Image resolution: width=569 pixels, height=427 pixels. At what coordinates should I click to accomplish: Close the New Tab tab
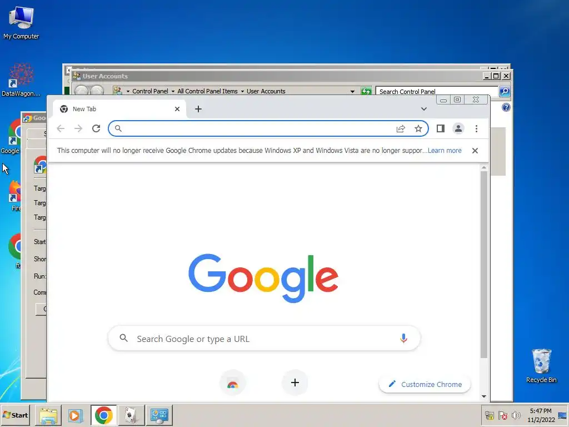pos(177,109)
